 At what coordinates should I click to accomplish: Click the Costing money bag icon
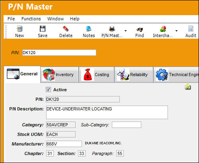click(88, 75)
